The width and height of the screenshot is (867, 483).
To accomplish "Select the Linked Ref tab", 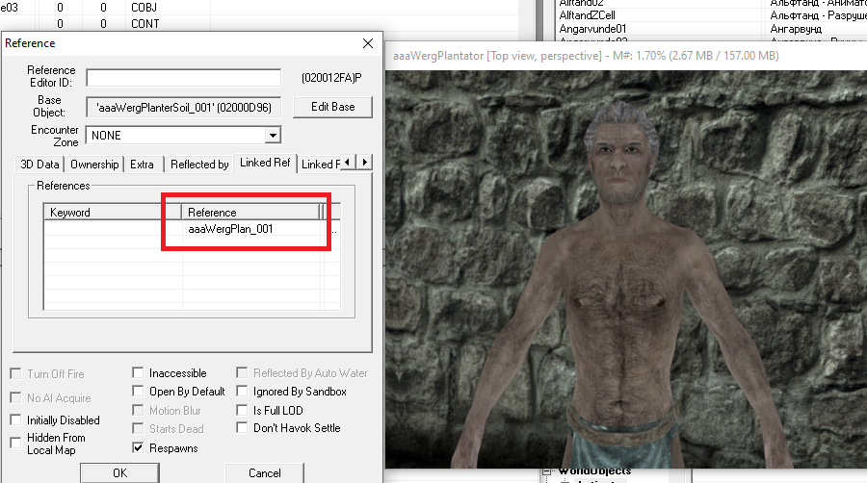I will point(265,163).
